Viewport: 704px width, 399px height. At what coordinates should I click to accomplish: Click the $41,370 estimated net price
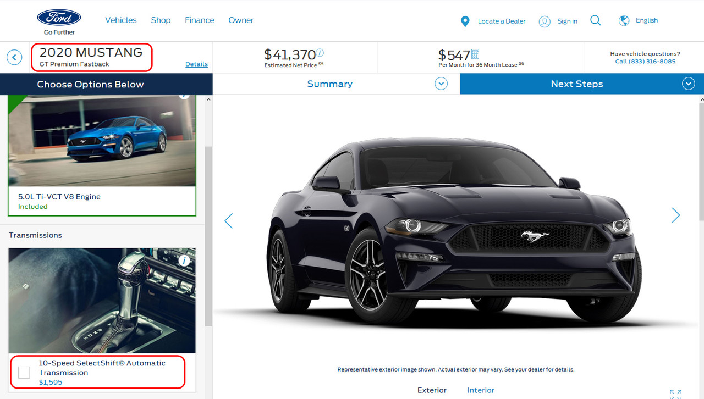click(x=290, y=55)
